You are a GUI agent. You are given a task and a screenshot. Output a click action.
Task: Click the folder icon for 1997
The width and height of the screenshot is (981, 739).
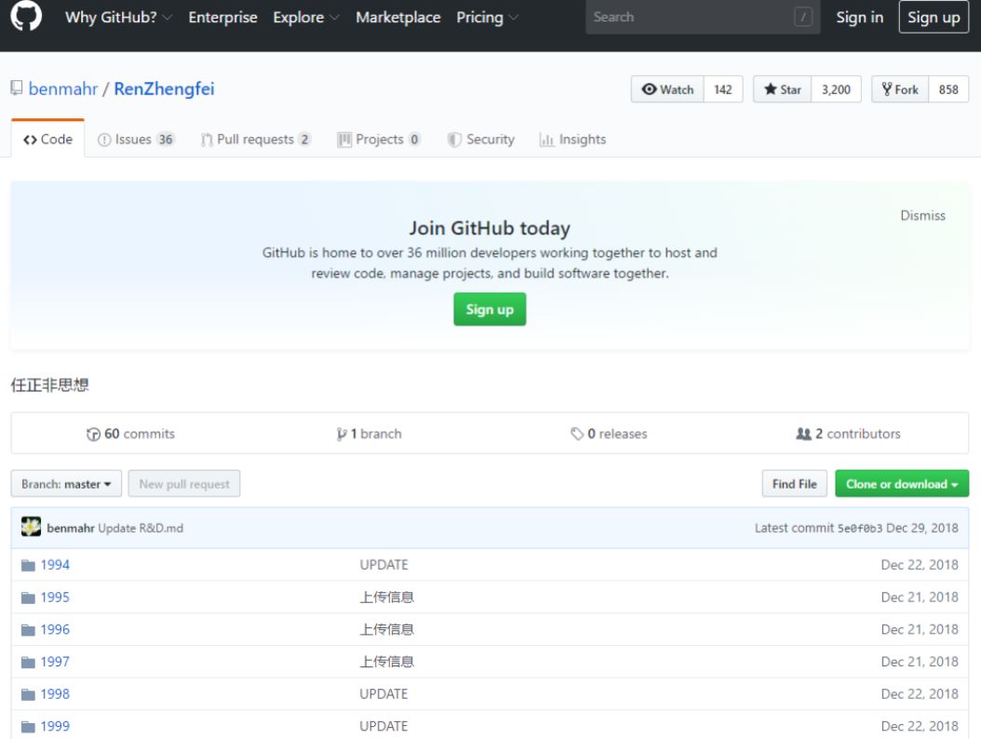[28, 662]
